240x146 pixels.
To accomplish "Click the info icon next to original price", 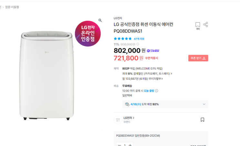I will click(138, 44).
